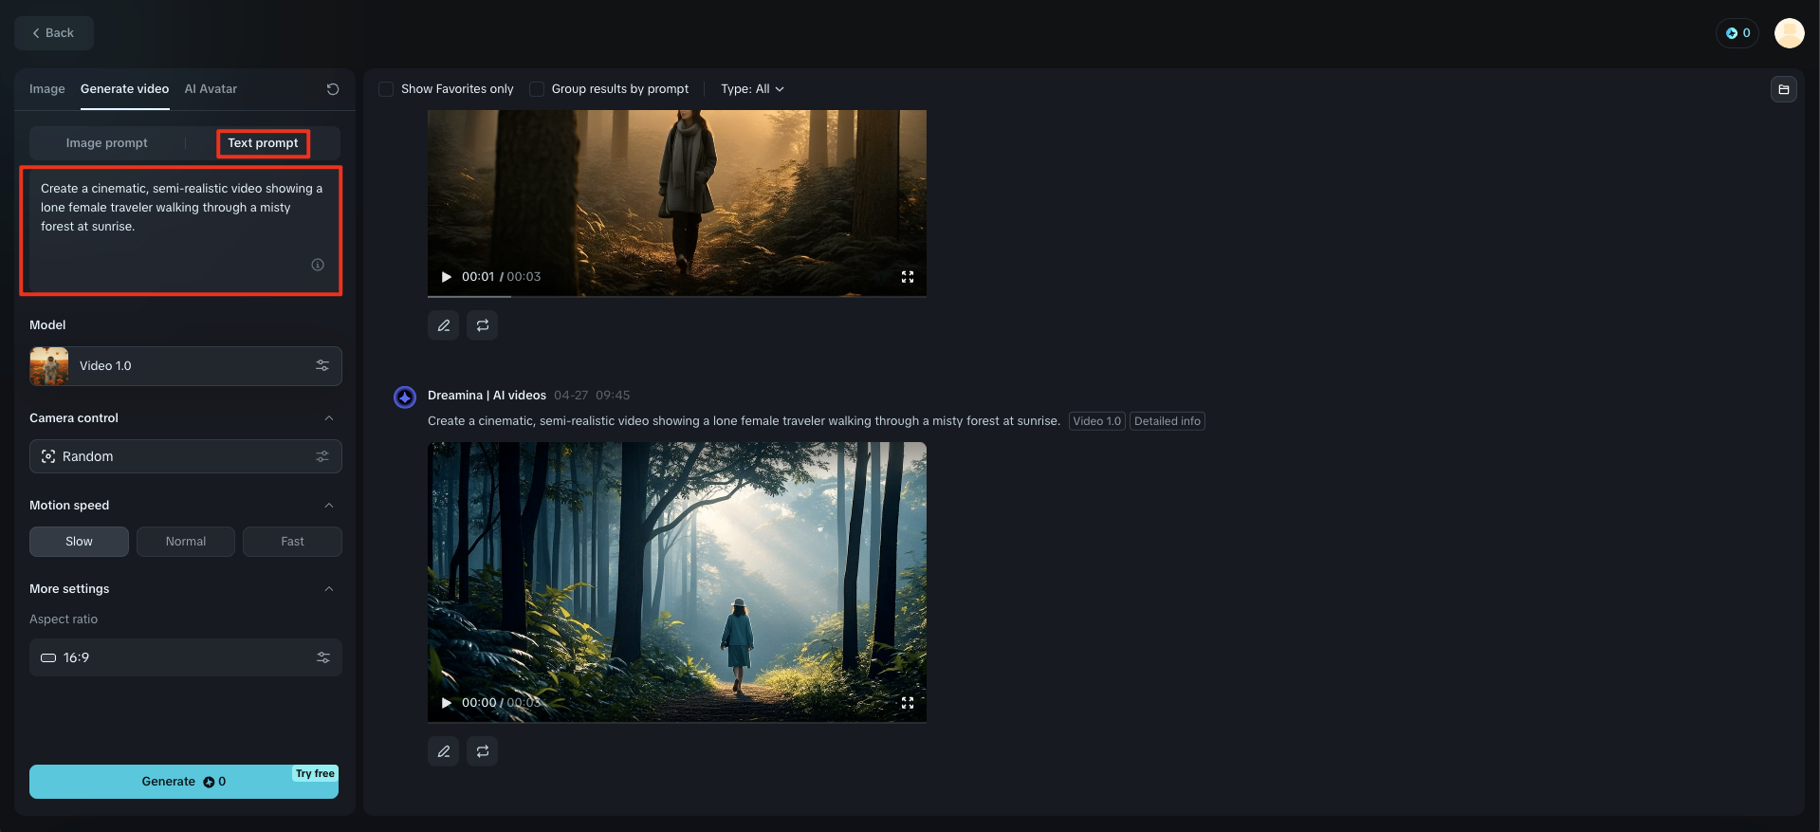
Task: Switch to Image prompt mode
Action: pos(107,143)
